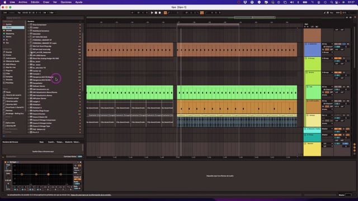358x201 pixels.
Task: Select the yellow Master track header
Action: [x=312, y=149]
